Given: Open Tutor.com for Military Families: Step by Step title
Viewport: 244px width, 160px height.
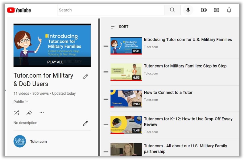Looking at the screenshot, I should 185,66.
